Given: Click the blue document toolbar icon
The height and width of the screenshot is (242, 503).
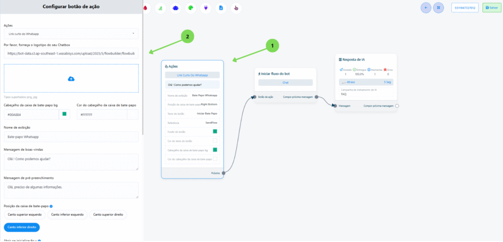Looking at the screenshot, I should (x=221, y=8).
